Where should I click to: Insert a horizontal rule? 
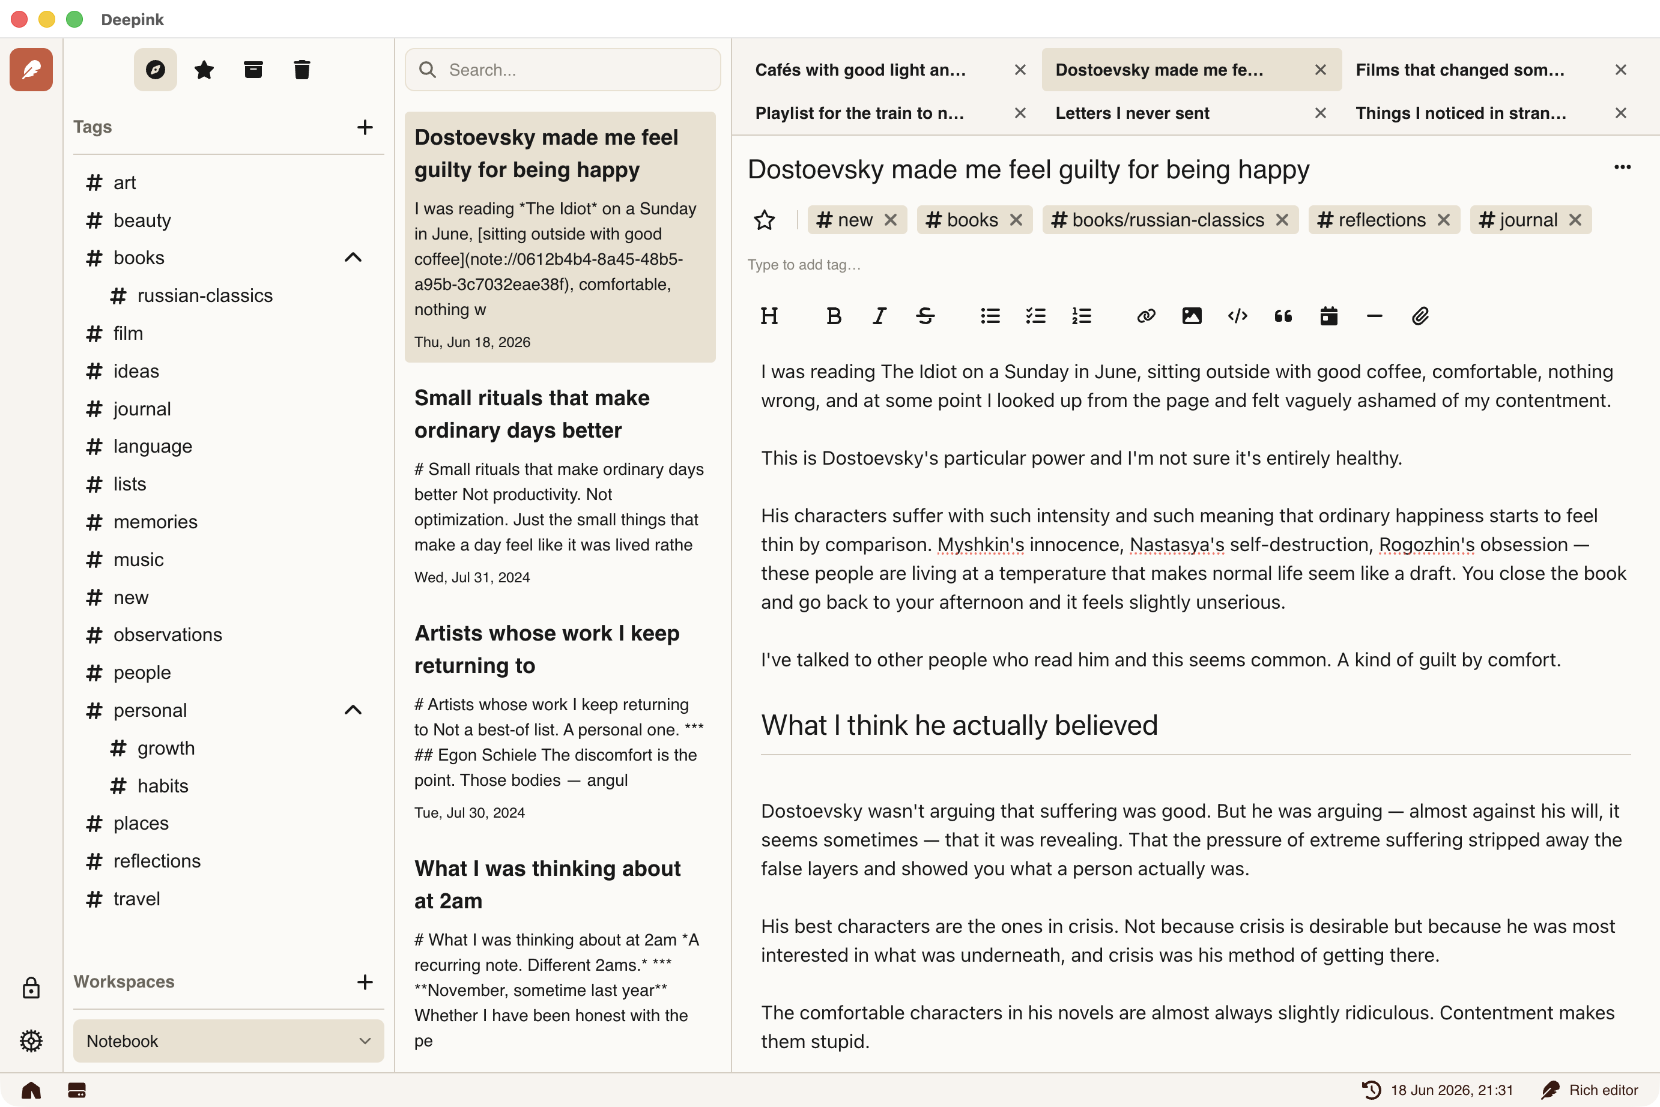(x=1374, y=316)
